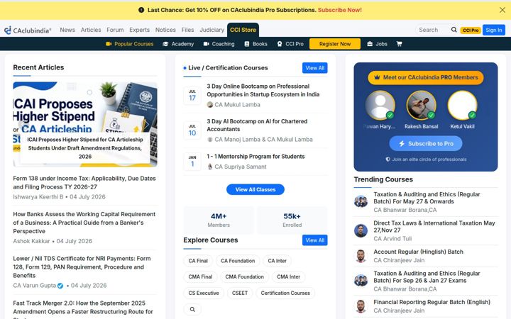Open ICAI Proposes Higher Stipend article thumbnail

(85, 124)
